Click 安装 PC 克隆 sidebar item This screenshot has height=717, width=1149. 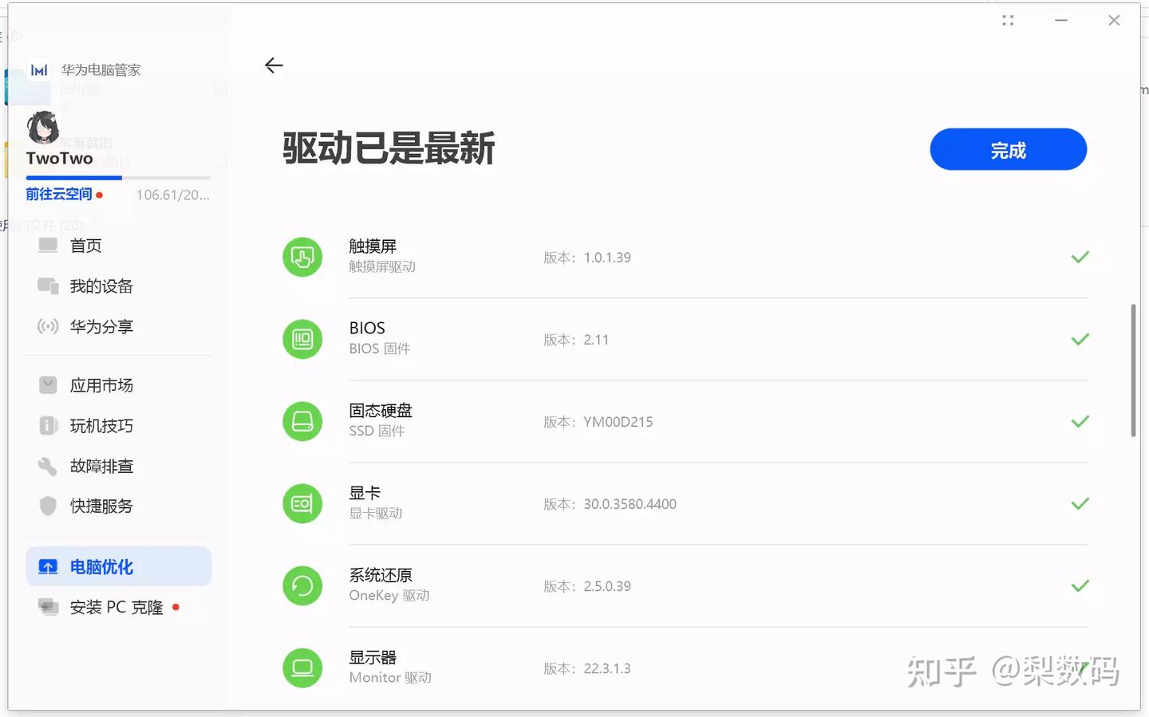point(118,607)
